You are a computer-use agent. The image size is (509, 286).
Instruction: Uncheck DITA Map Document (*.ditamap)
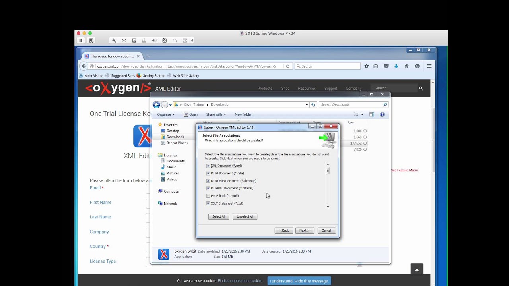pyautogui.click(x=208, y=181)
